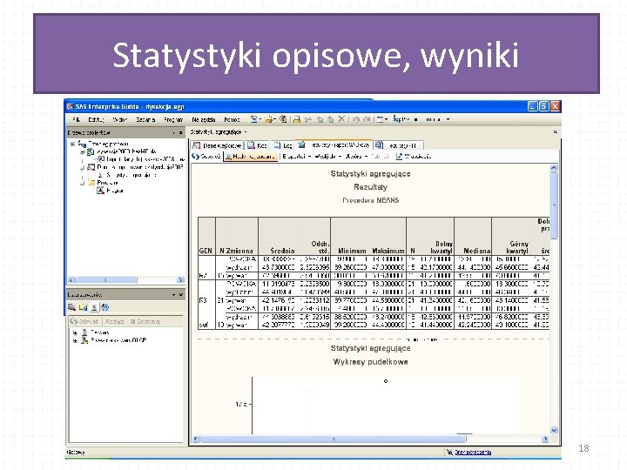Click the connection link in status bar
Screen dimensions: 627x470
[473, 452]
